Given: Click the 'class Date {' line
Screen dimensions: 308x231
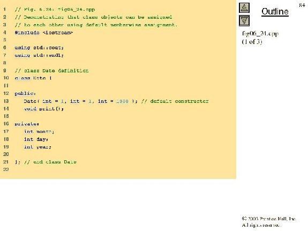Looking at the screenshot, I should point(33,78).
